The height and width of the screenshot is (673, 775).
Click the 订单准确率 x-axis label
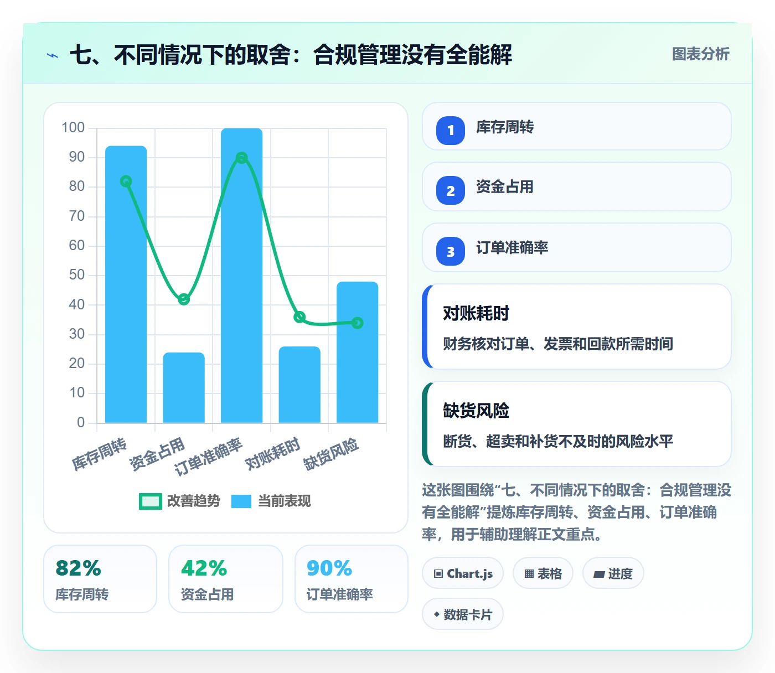click(x=209, y=457)
